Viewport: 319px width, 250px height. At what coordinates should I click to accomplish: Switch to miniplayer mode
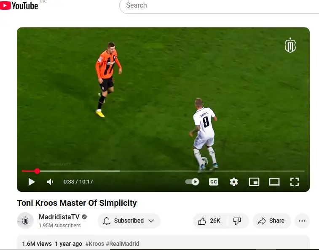[254, 182]
